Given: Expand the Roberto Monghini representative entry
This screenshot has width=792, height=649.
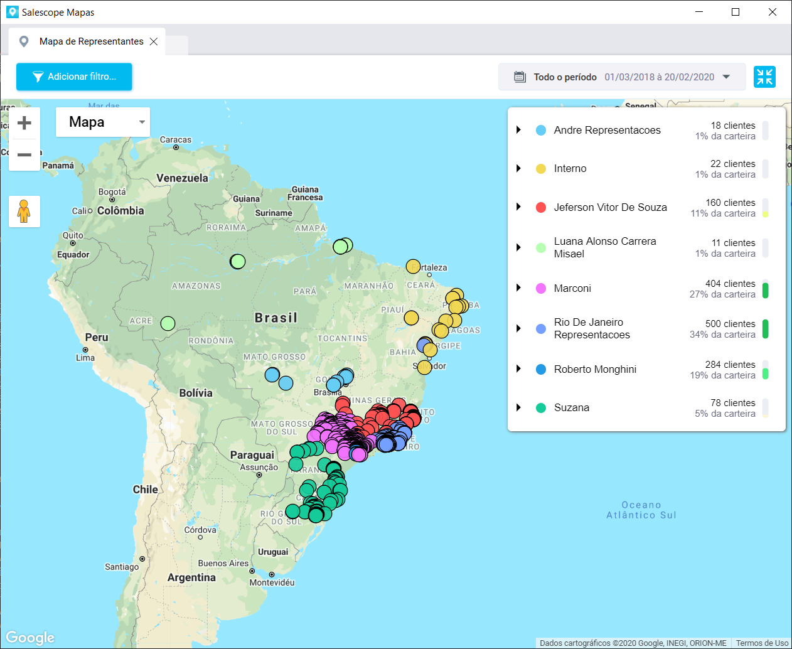Looking at the screenshot, I should pos(517,369).
